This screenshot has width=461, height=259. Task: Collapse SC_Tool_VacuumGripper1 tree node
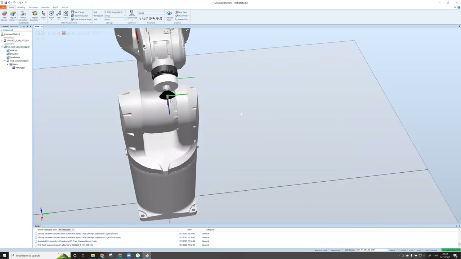pyautogui.click(x=2, y=47)
